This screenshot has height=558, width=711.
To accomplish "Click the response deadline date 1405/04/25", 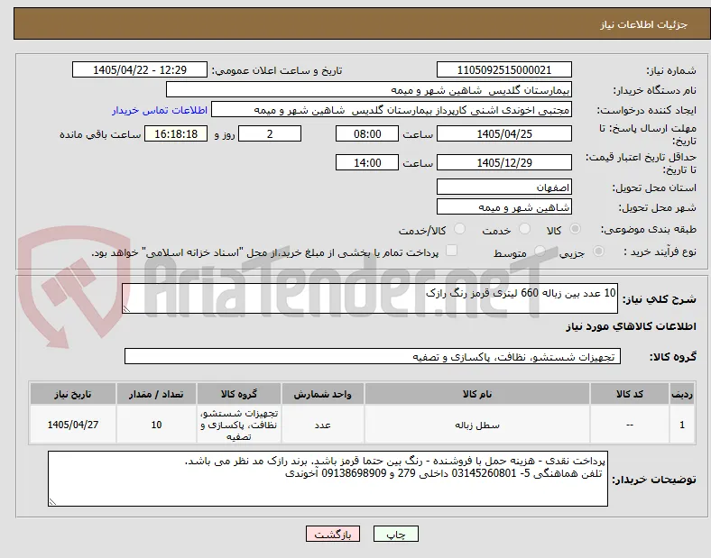I will pyautogui.click(x=503, y=134).
